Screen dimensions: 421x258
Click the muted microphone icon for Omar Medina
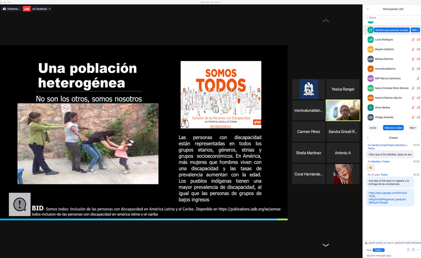[413, 108]
